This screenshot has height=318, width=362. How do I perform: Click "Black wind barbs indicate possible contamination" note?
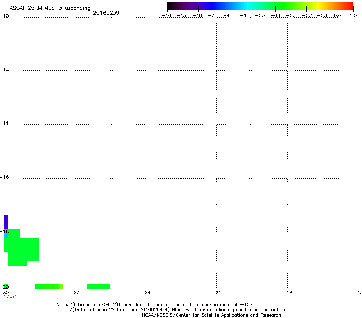click(228, 310)
